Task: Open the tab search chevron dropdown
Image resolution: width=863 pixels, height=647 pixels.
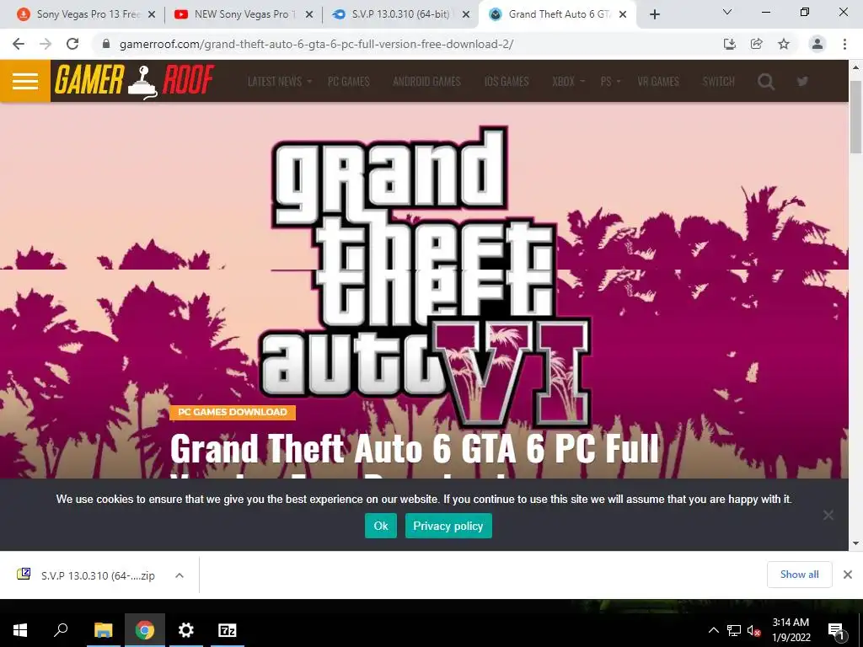Action: (727, 12)
